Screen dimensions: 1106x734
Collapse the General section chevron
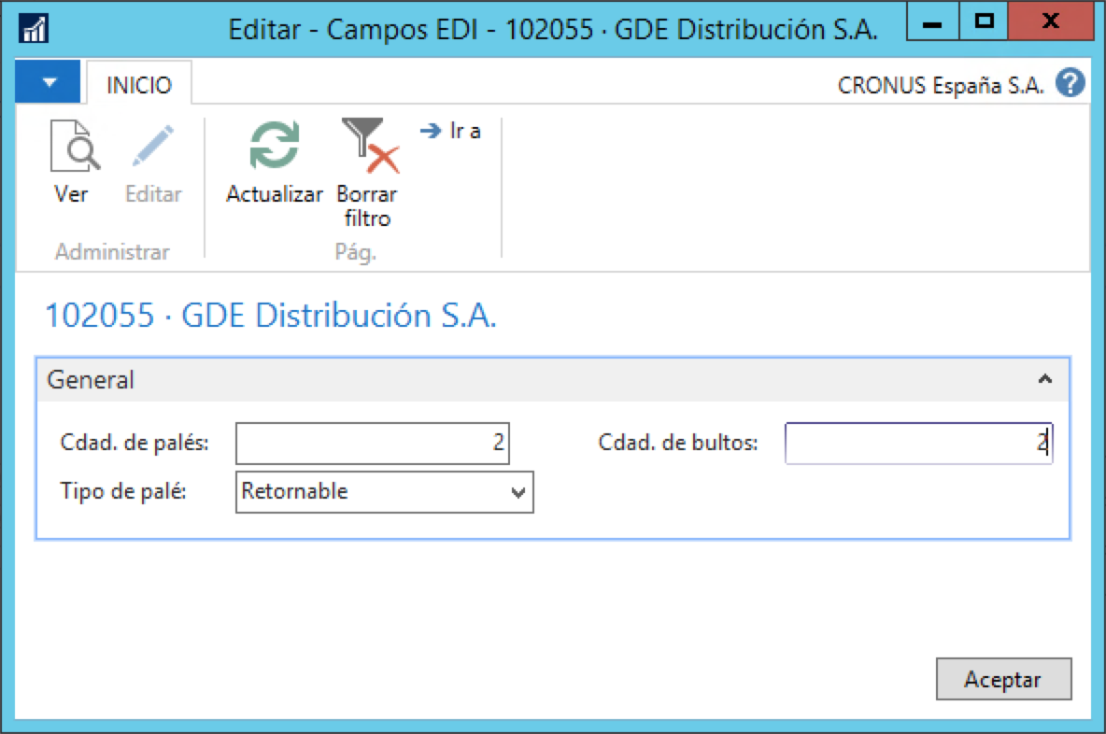pyautogui.click(x=1044, y=379)
